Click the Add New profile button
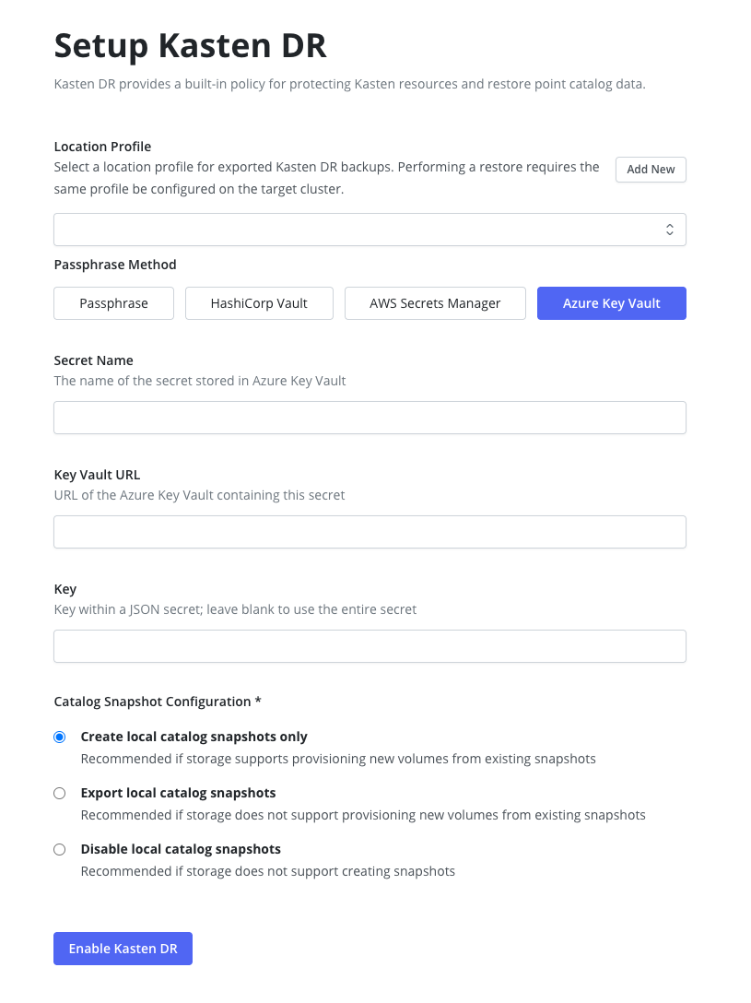Image resolution: width=751 pixels, height=1003 pixels. tap(651, 170)
